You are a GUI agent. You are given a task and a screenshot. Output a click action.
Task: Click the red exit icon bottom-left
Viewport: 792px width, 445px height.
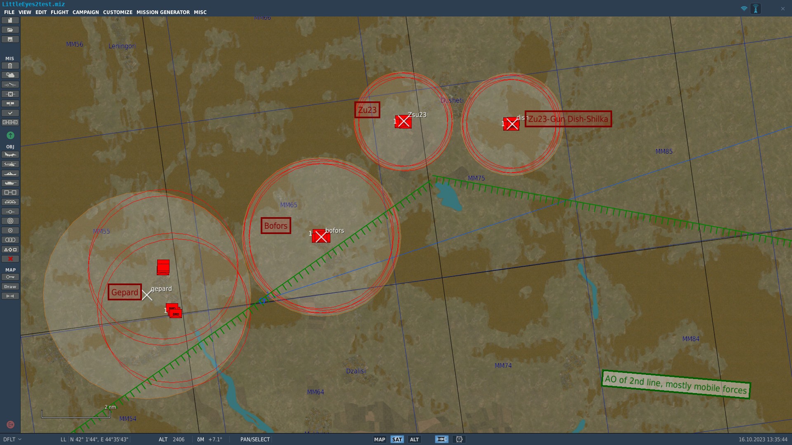pyautogui.click(x=10, y=424)
